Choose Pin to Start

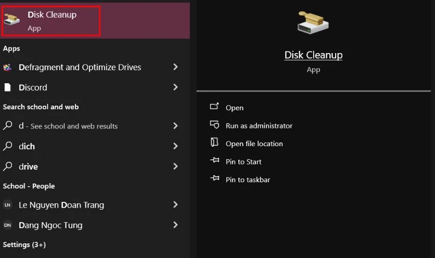[x=244, y=162]
